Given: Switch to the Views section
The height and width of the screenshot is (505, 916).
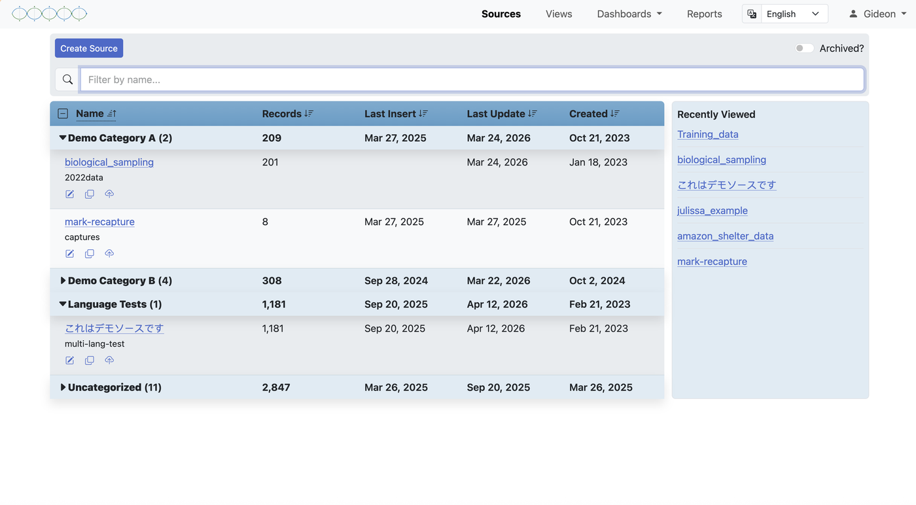Looking at the screenshot, I should tap(558, 13).
